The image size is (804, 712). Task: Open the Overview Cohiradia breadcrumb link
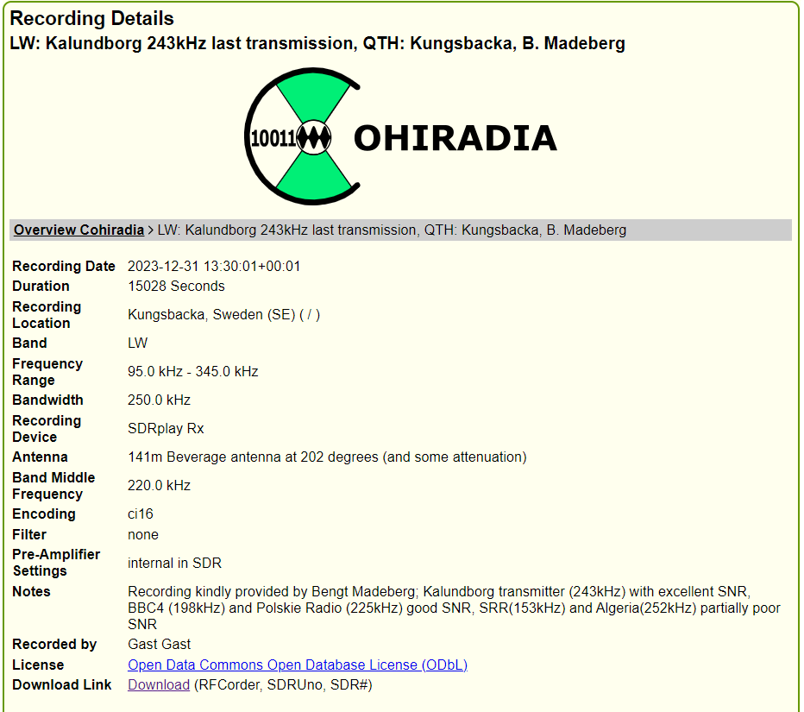[79, 230]
